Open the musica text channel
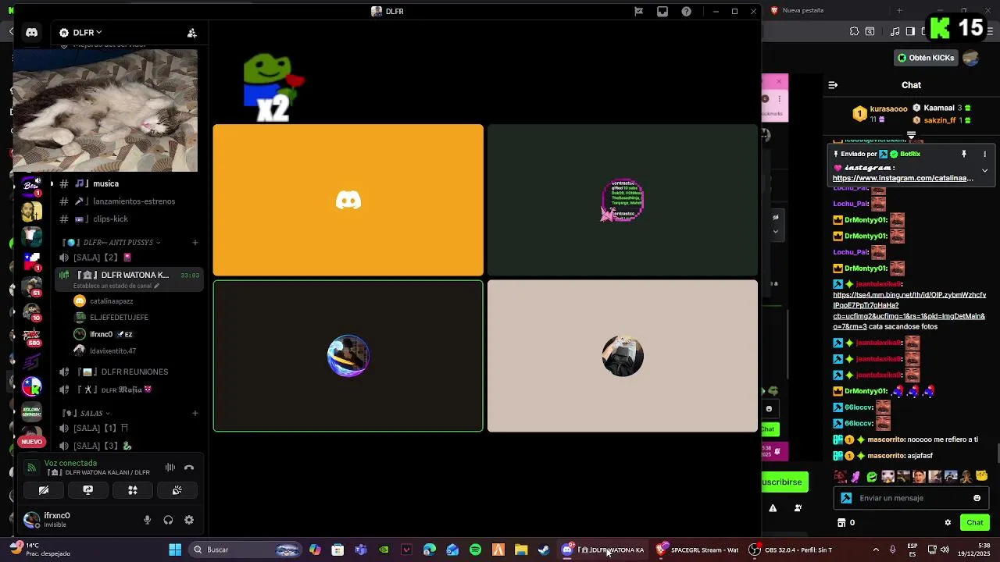 point(105,183)
